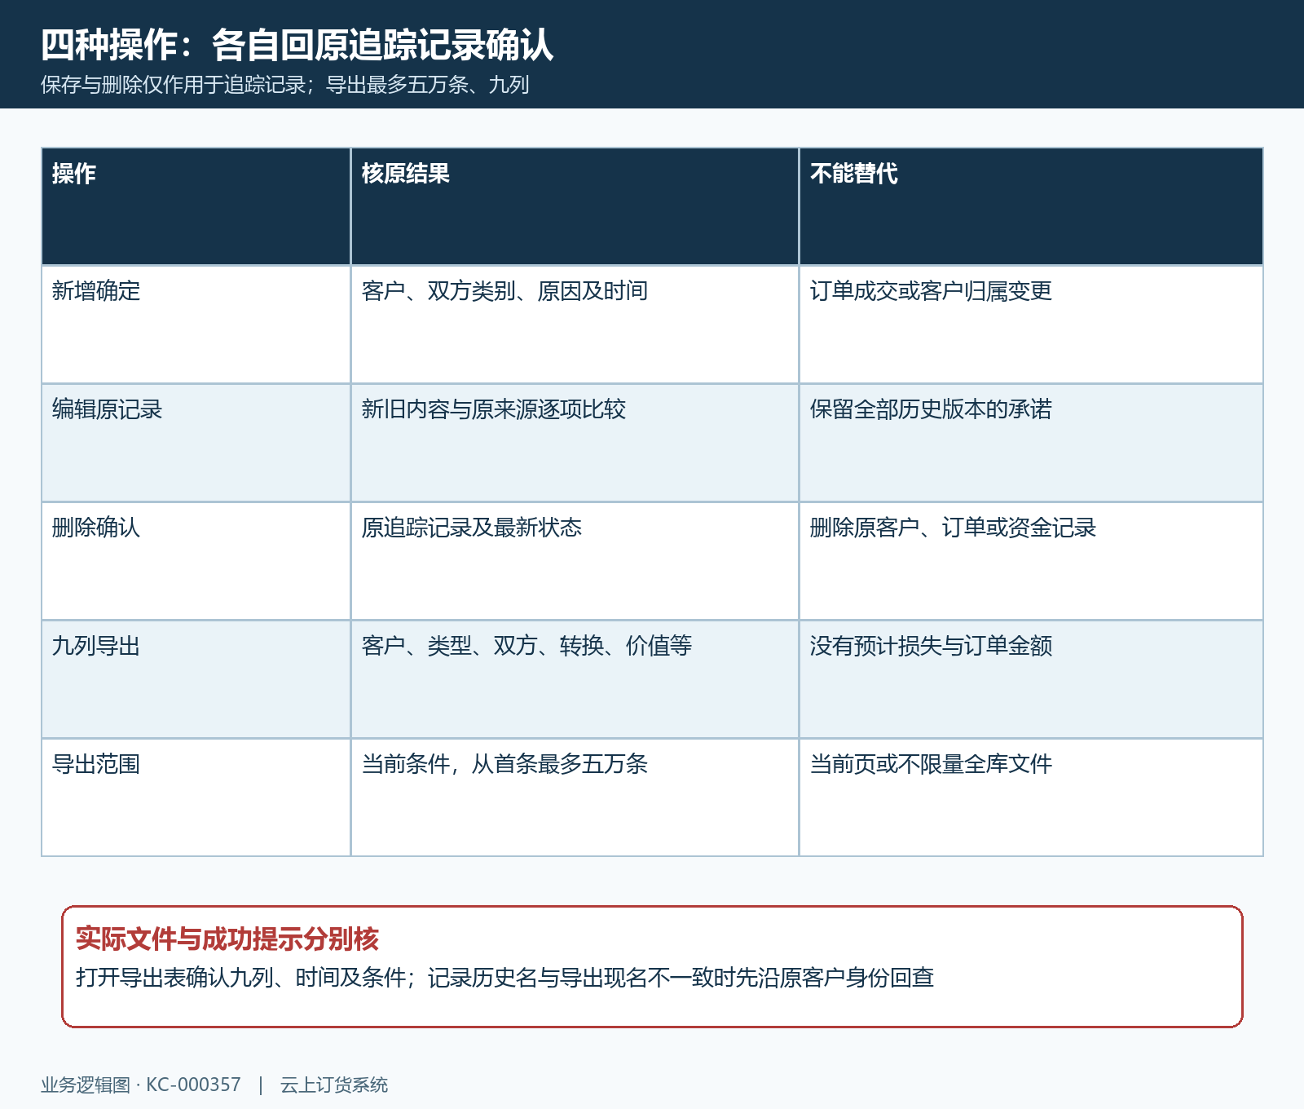Select the 九列导出 cell
The height and width of the screenshot is (1109, 1304).
(x=196, y=679)
